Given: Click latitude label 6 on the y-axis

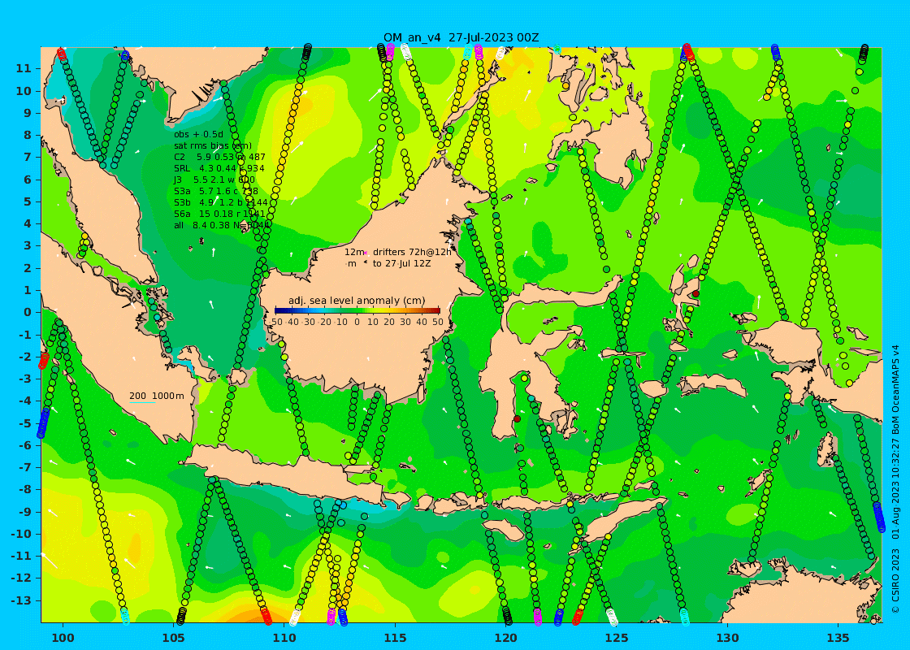Looking at the screenshot, I should tap(27, 180).
